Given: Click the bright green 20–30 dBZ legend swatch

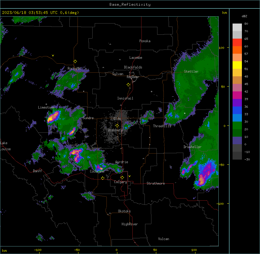Looking at the screenshot, I should 237,125.
